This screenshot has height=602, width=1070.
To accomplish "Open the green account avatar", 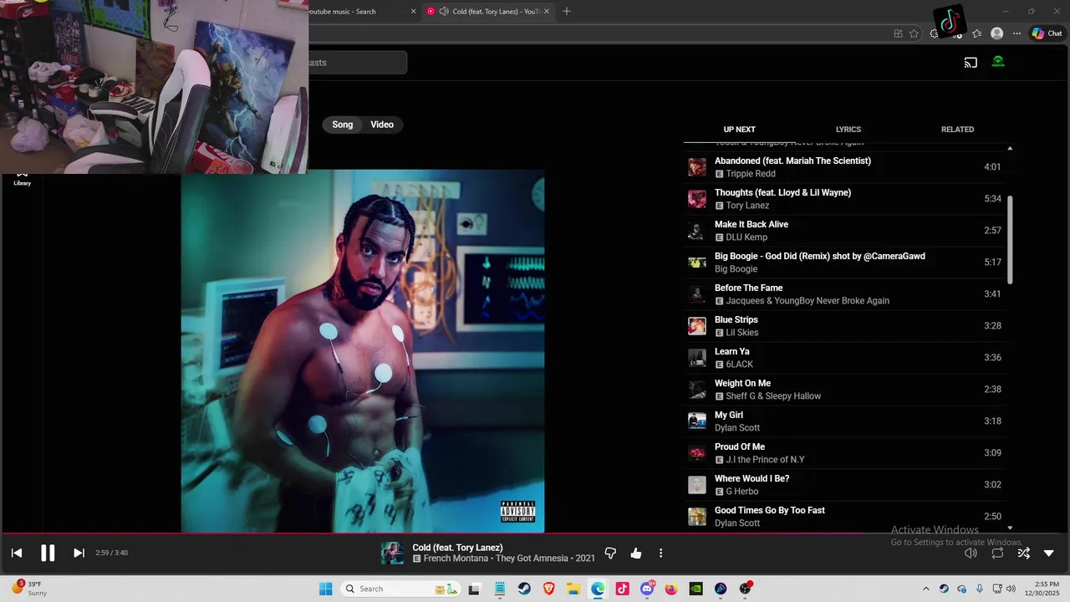I will tap(998, 62).
